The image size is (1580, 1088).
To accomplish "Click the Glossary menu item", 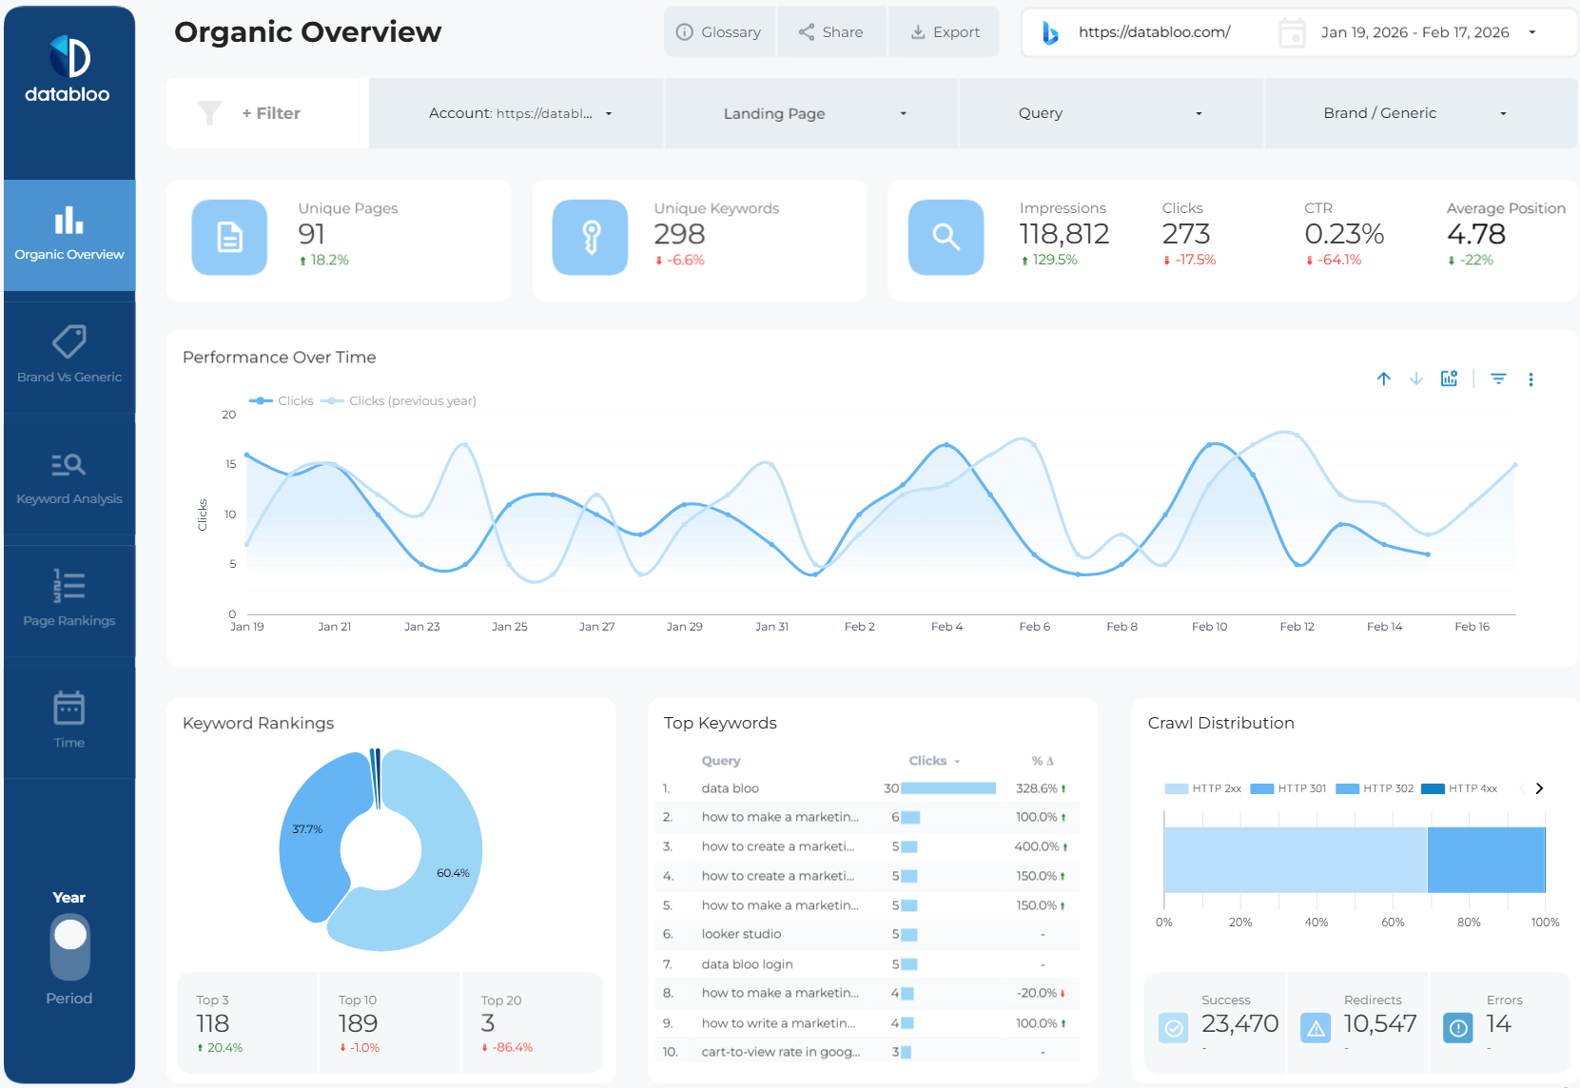I will (720, 31).
